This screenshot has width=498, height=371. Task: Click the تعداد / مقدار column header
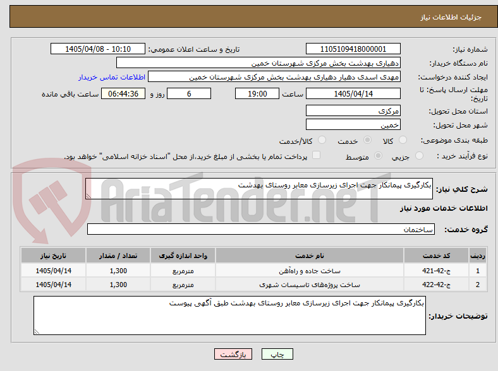[x=118, y=256]
